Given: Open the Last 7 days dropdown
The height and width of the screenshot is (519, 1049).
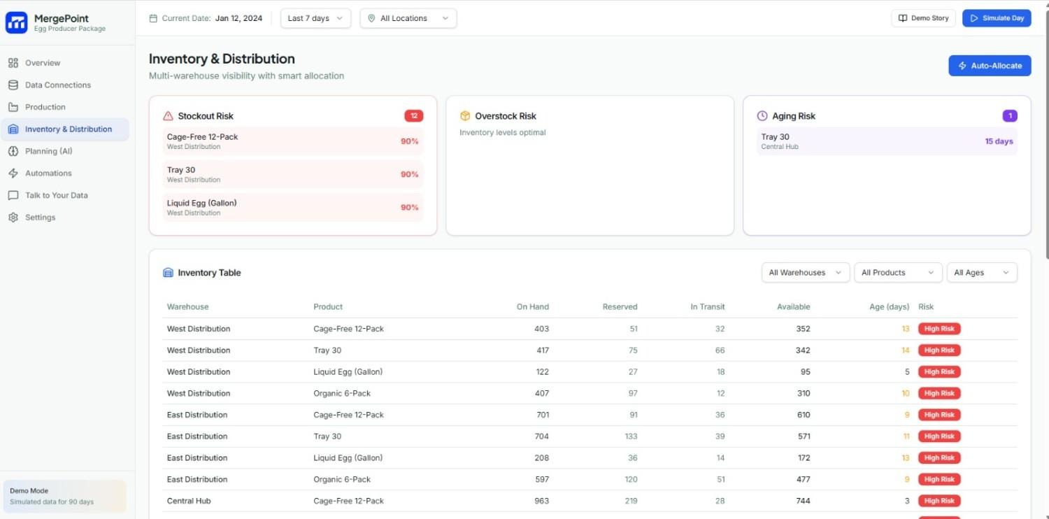Looking at the screenshot, I should point(314,18).
